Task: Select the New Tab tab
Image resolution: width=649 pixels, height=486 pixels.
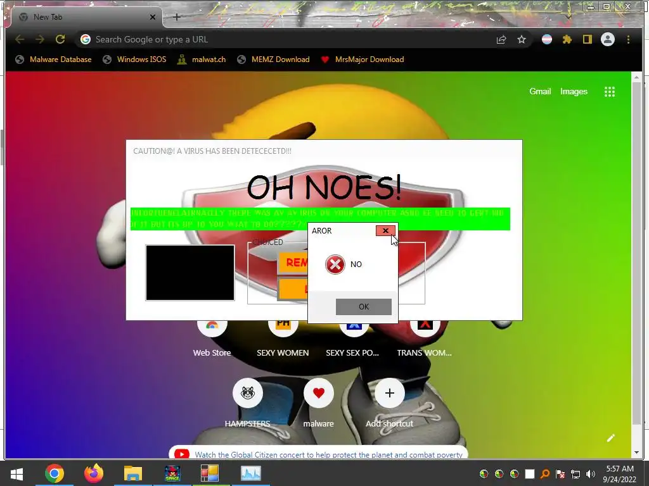Action: (x=87, y=17)
